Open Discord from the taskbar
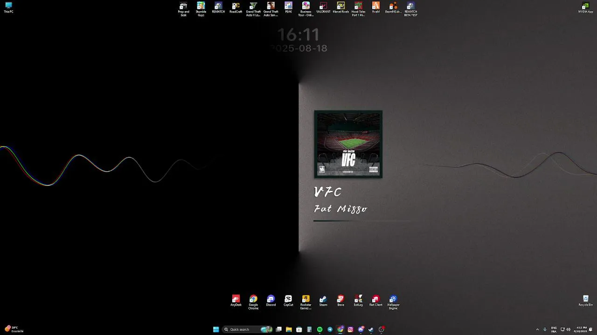 [361, 329]
